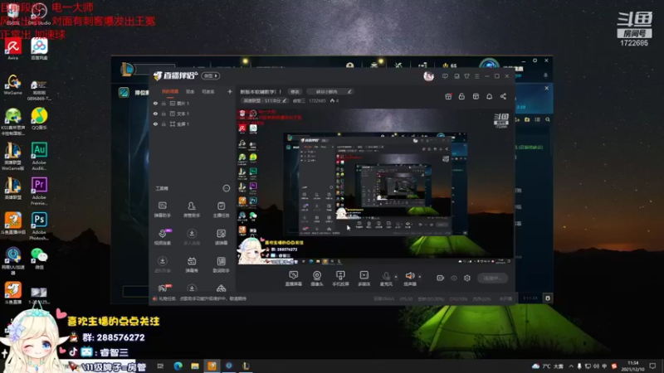Open League of Legends taskbar icon
The width and height of the screenshot is (664, 373).
coord(246,366)
